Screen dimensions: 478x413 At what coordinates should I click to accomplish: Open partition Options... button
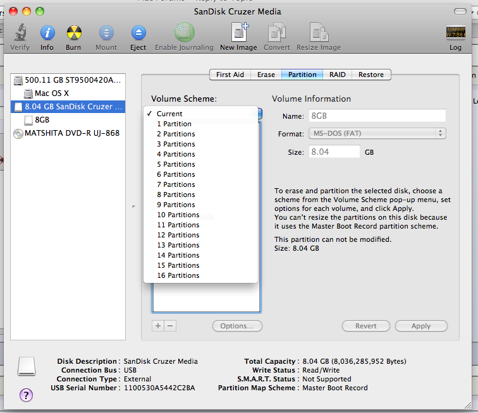pos(237,326)
